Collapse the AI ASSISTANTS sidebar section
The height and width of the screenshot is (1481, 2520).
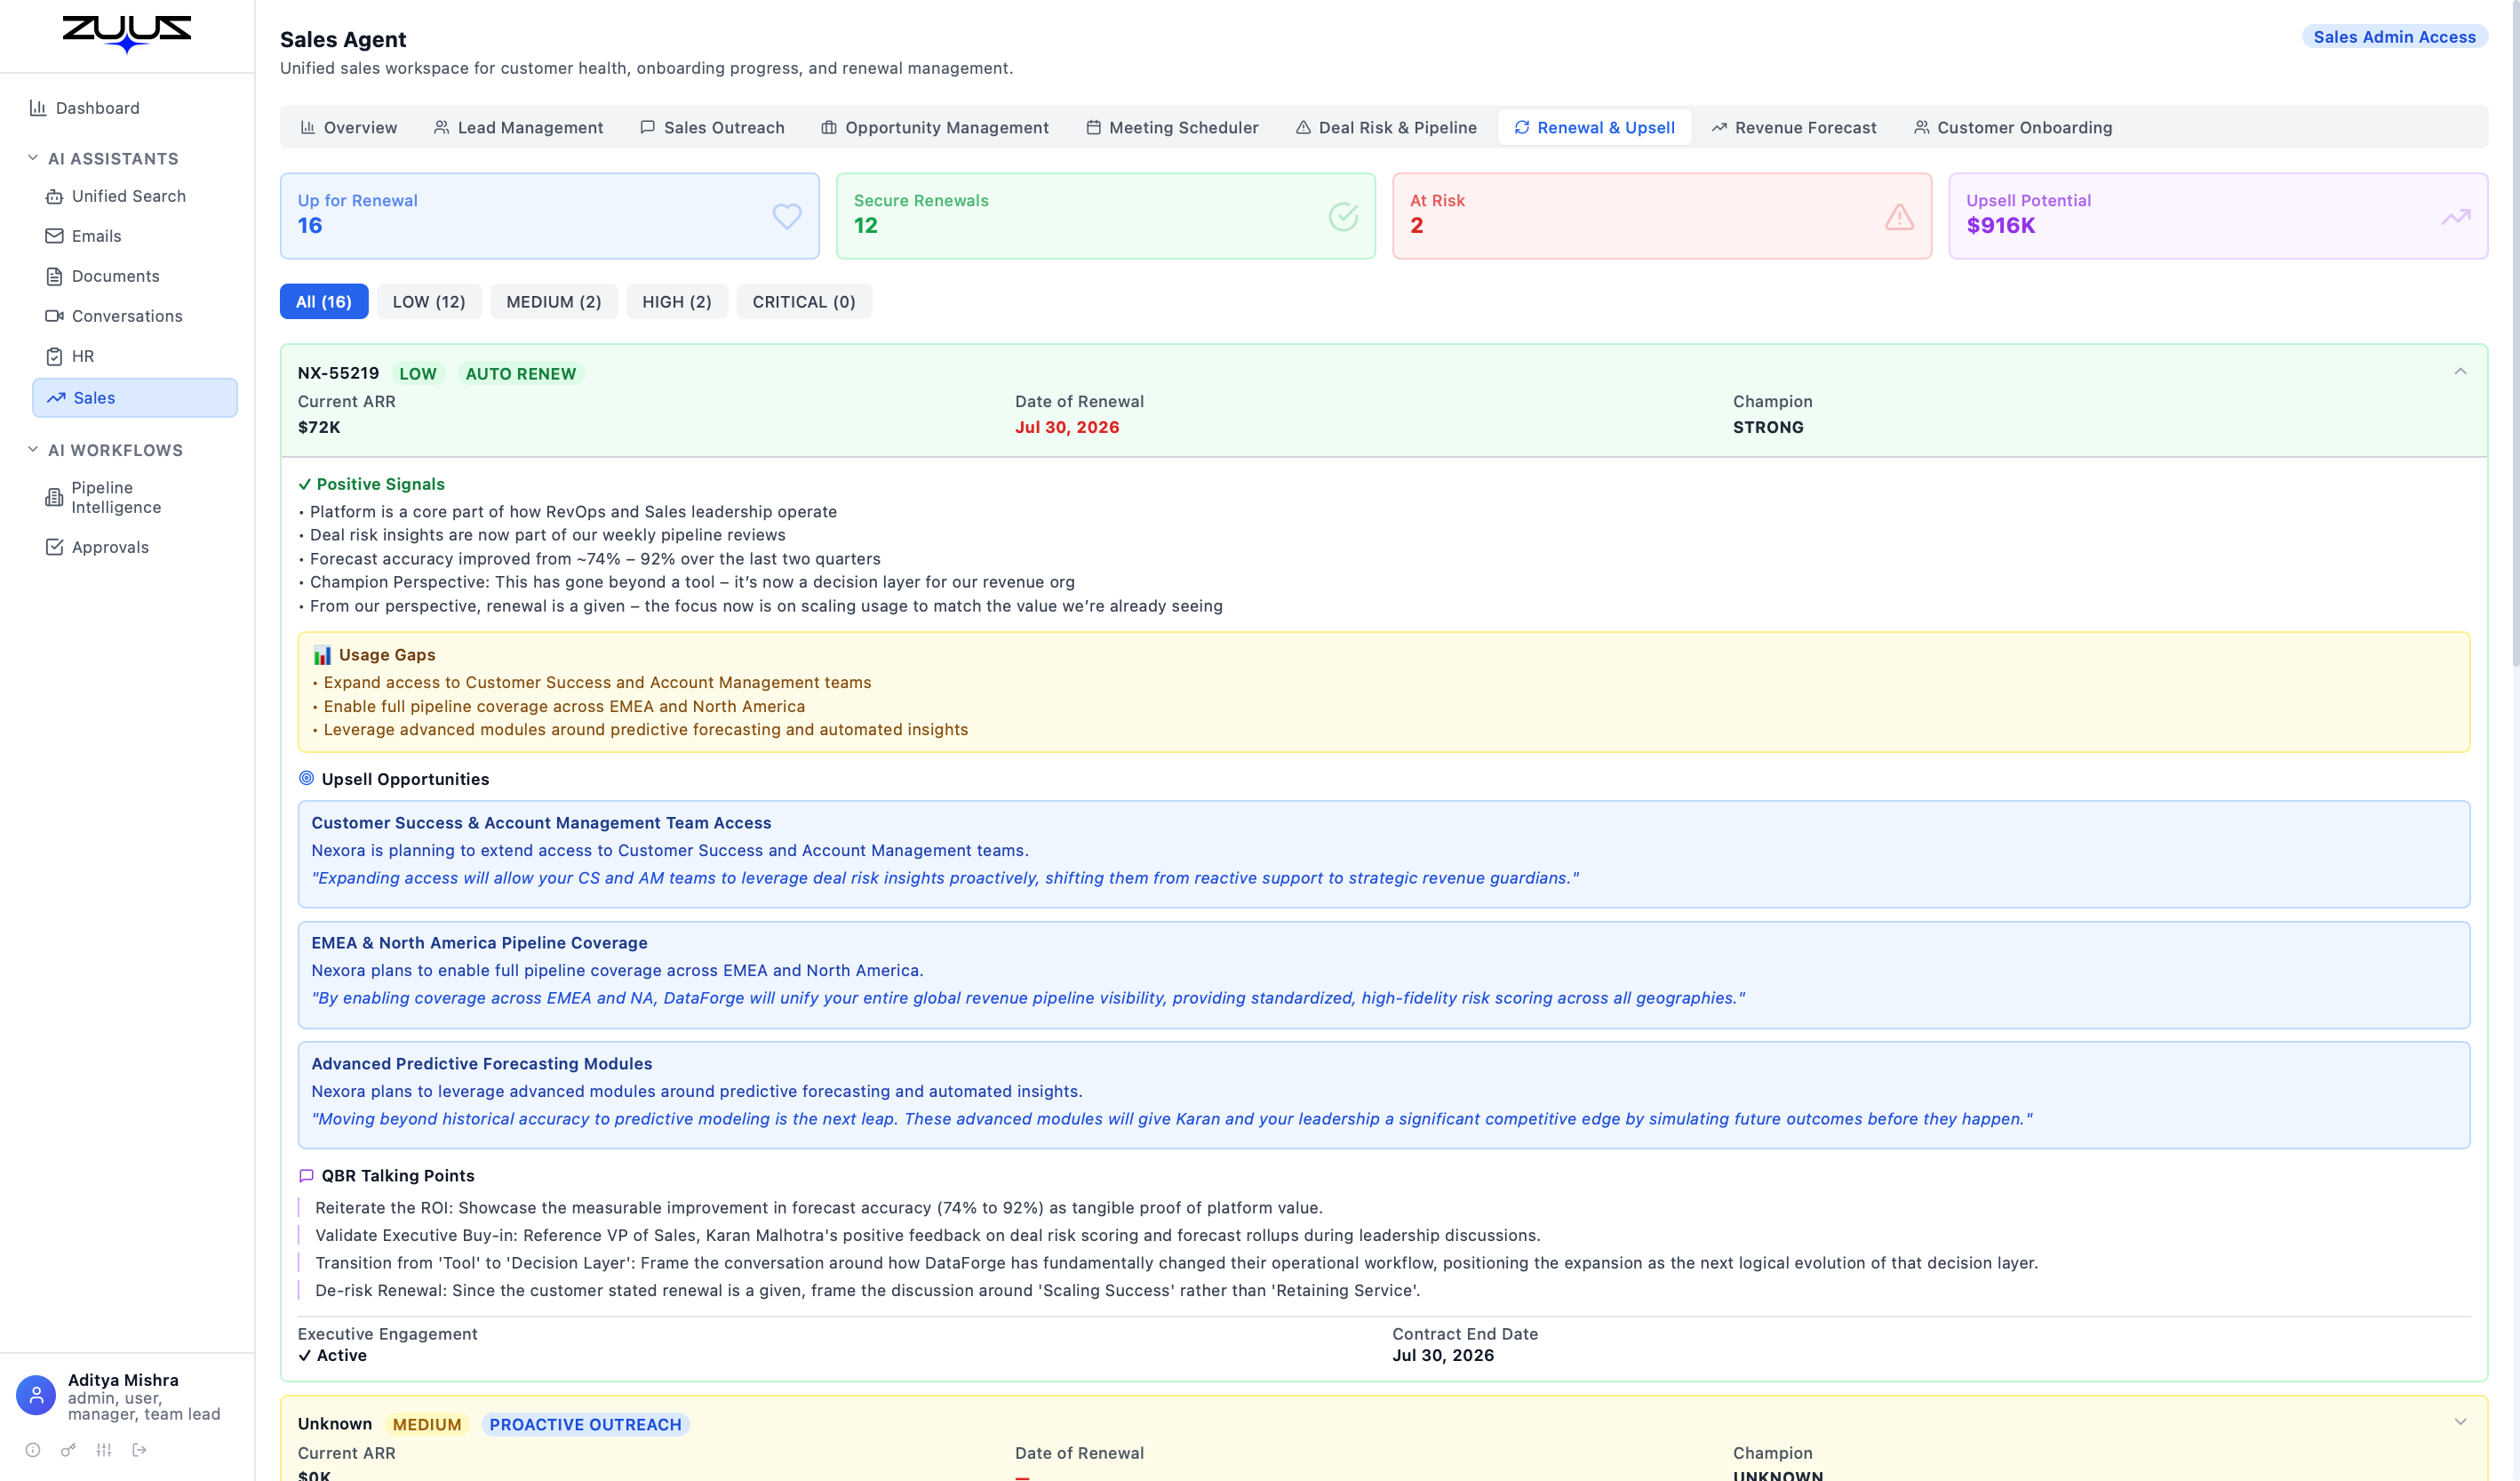coord(104,158)
